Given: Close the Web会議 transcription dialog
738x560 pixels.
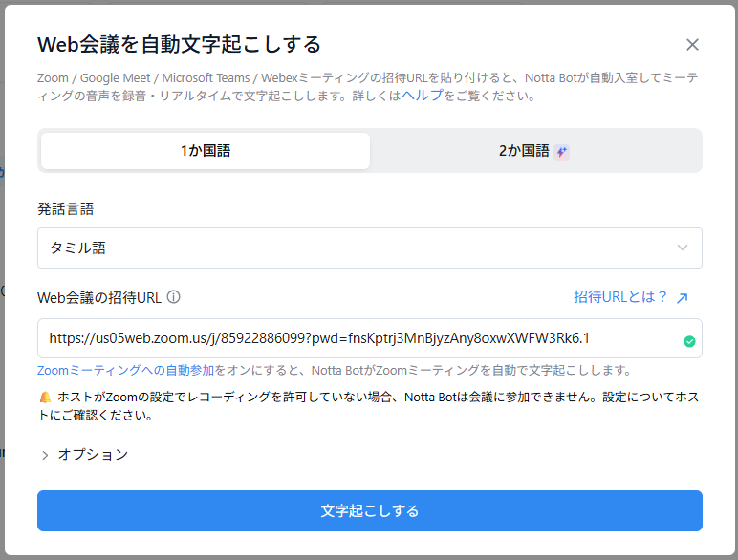Looking at the screenshot, I should pos(693,45).
